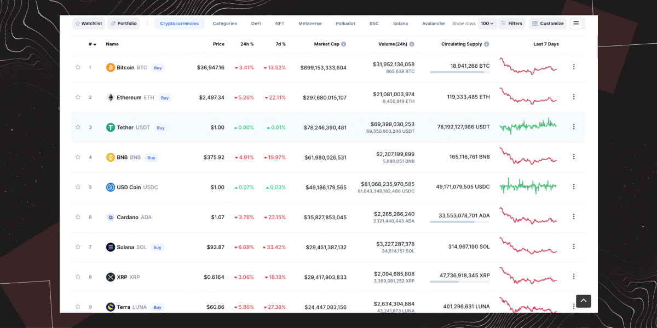The width and height of the screenshot is (657, 328).
Task: Open USD Coin row three-dot menu
Action: pos(574,186)
